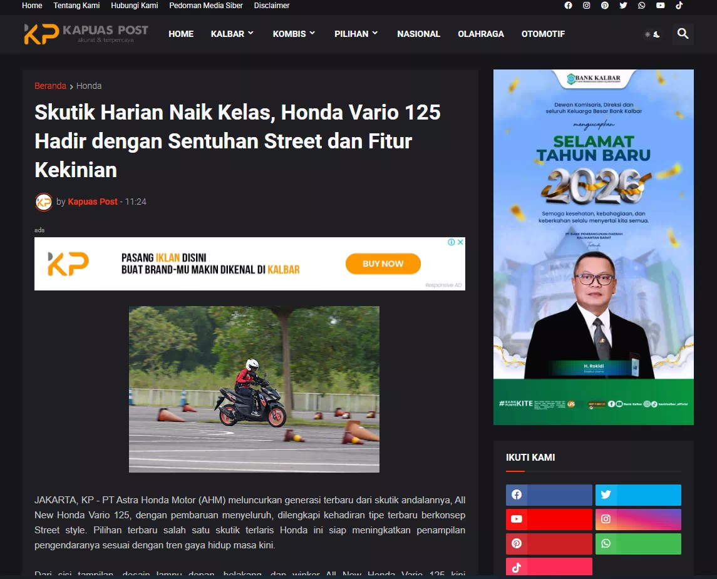Close the banner ad with X
Screen dimensions: 717x579
pos(460,242)
